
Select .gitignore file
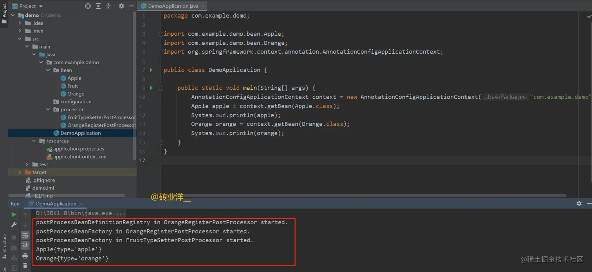coord(40,180)
